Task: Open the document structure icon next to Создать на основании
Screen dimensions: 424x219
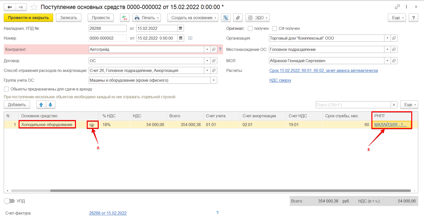Action: click(226, 18)
